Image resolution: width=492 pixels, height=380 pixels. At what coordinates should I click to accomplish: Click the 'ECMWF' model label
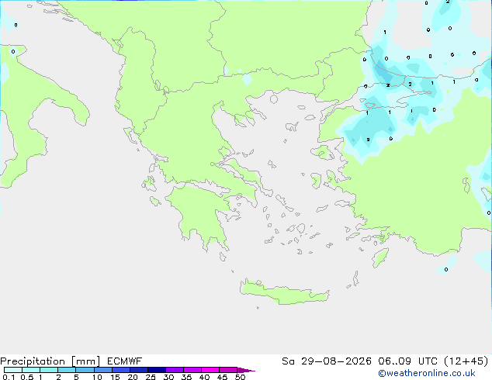[125, 361]
